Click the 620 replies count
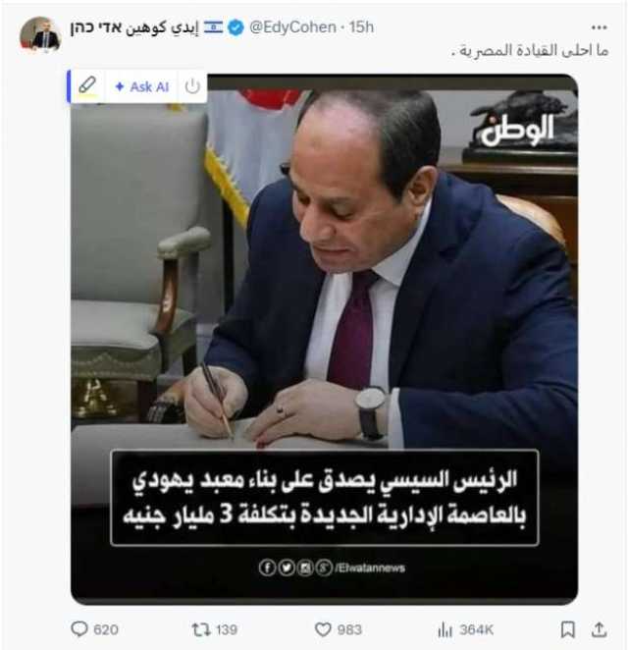Viewport: 628px width, 650px height. click(x=106, y=629)
